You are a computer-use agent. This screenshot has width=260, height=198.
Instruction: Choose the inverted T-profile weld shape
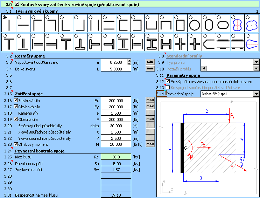click(76, 36)
